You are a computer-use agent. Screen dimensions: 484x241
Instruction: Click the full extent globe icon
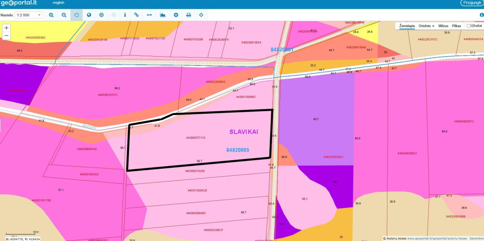point(89,15)
